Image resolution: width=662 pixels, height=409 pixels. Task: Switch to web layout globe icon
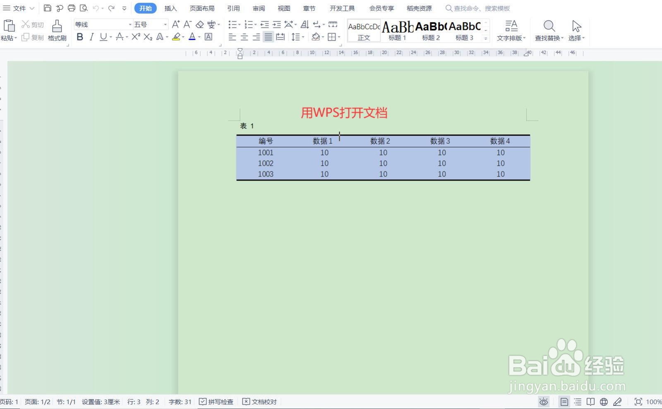(604, 402)
